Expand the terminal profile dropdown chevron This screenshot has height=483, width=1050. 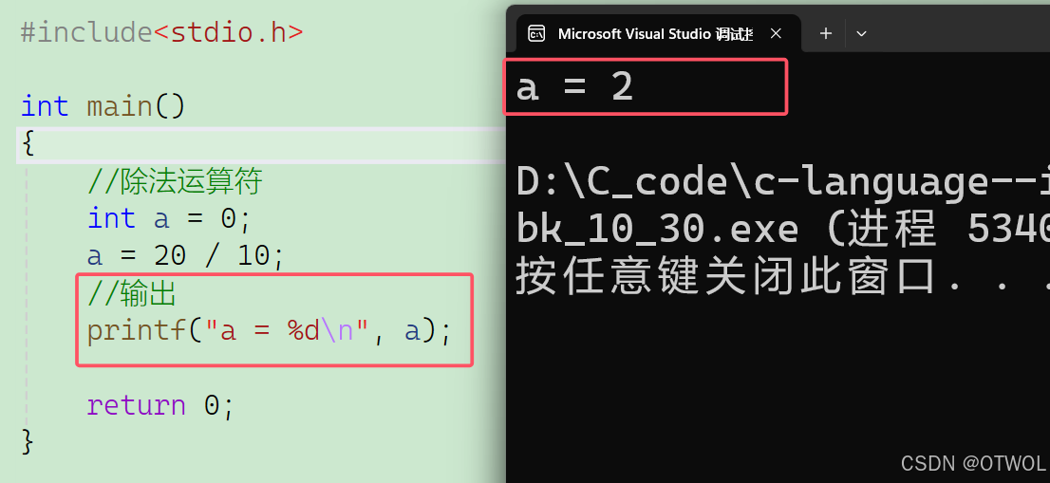(861, 33)
